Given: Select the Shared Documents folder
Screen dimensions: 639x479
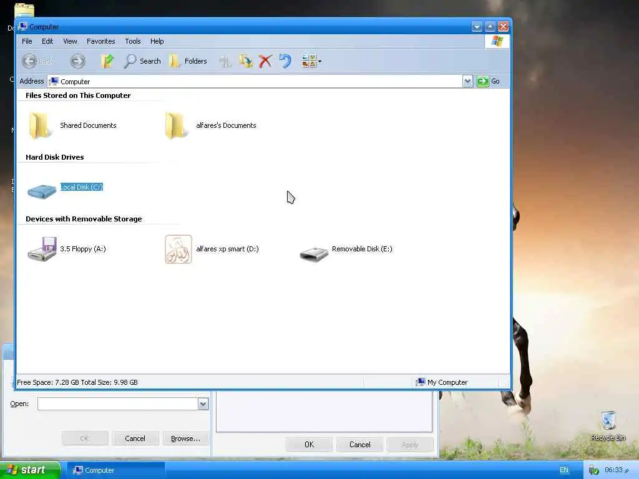Looking at the screenshot, I should (72, 125).
